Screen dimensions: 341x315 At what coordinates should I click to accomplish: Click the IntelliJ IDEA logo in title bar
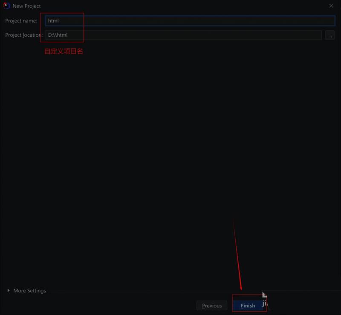(6, 6)
